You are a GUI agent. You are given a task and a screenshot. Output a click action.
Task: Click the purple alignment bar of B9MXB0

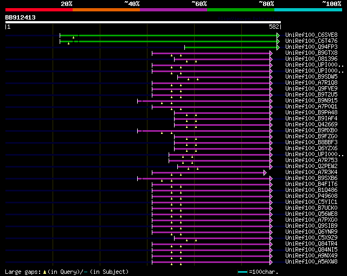(x=204, y=131)
